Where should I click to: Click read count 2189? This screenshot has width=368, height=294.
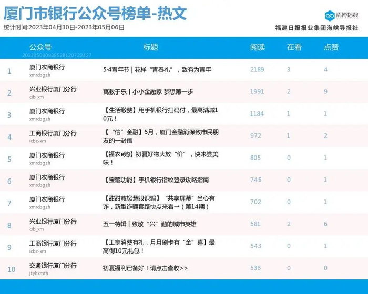pyautogui.click(x=257, y=70)
